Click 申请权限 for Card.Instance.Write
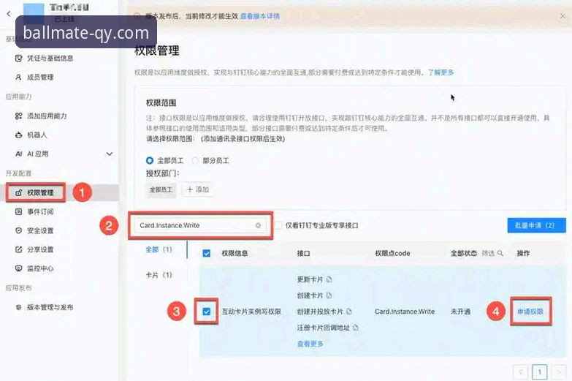This screenshot has height=381, width=572. click(x=530, y=312)
